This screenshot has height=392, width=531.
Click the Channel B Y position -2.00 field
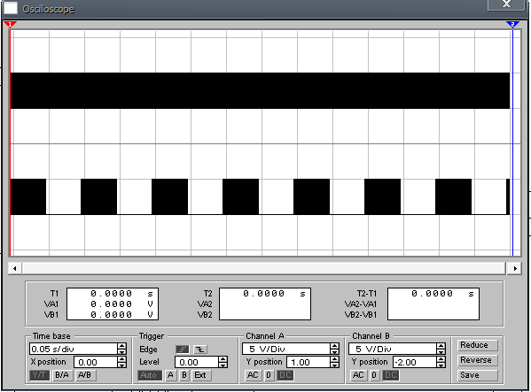tap(415, 362)
